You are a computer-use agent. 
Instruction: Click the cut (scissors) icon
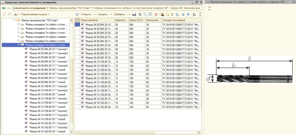tap(140, 14)
